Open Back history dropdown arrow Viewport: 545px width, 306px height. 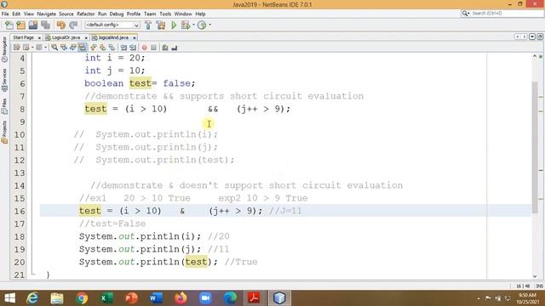(32, 48)
